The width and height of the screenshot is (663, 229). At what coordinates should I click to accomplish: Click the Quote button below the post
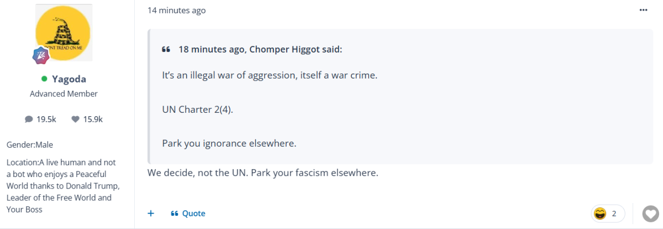click(x=188, y=214)
